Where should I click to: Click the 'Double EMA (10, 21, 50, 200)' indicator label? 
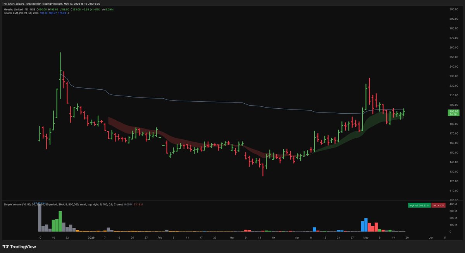click(x=21, y=13)
